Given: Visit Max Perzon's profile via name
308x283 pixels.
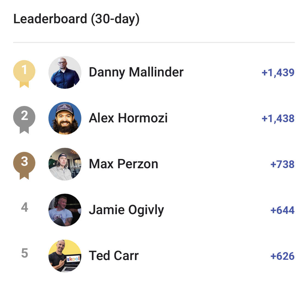Looking at the screenshot, I should point(123,164).
